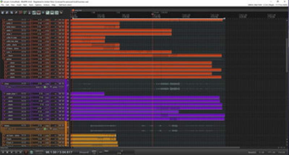
Task: Click the transport Go to end button
Action: [21, 152]
